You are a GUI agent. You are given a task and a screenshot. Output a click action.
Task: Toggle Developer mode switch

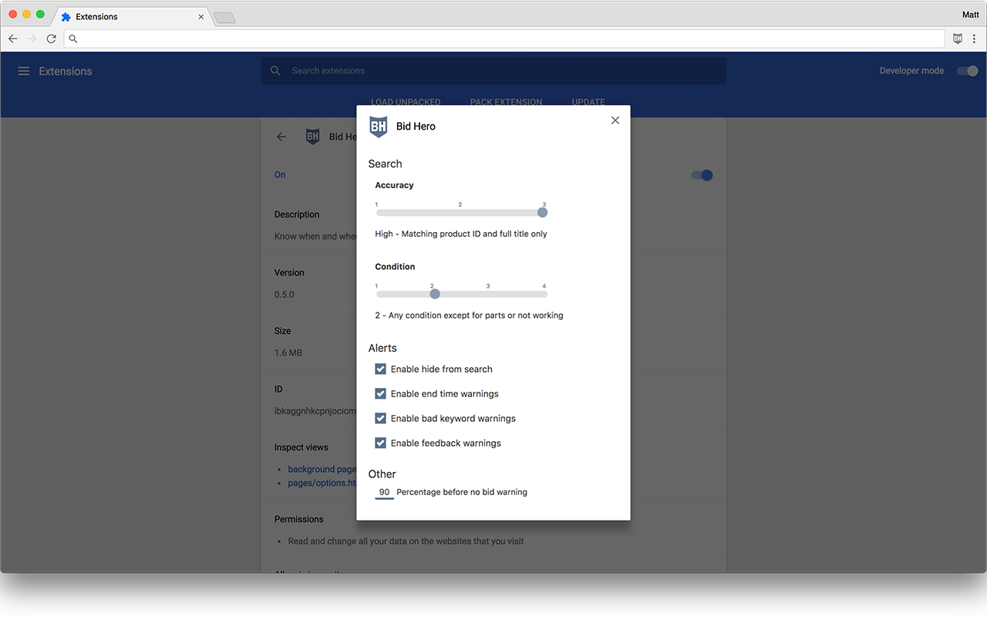coord(968,71)
